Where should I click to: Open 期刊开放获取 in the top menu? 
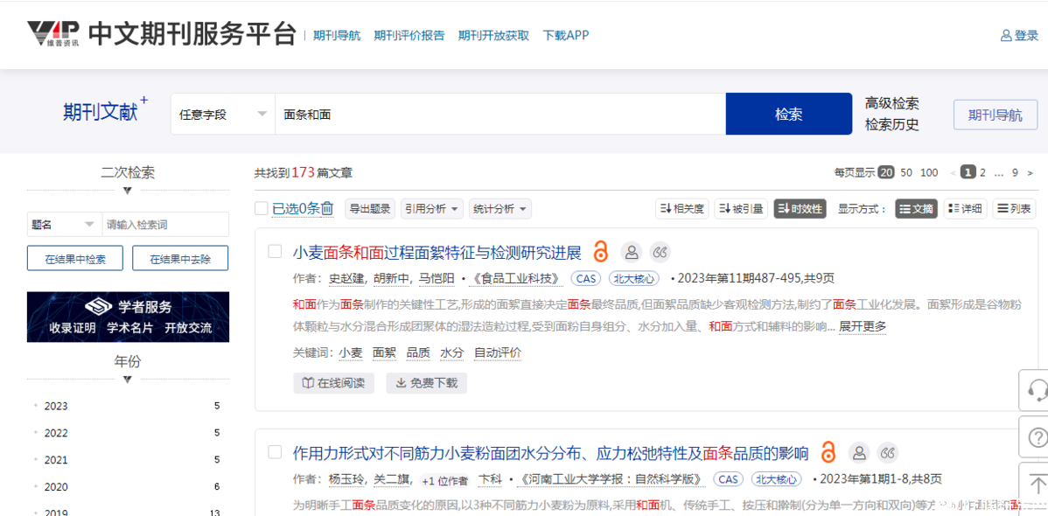[493, 36]
